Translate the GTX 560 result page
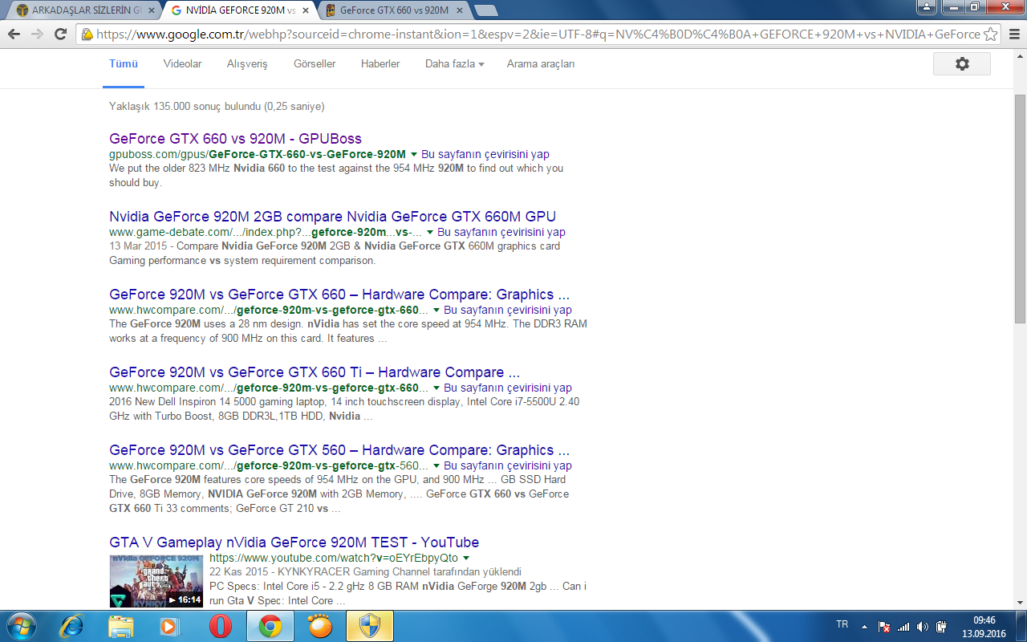 (508, 466)
